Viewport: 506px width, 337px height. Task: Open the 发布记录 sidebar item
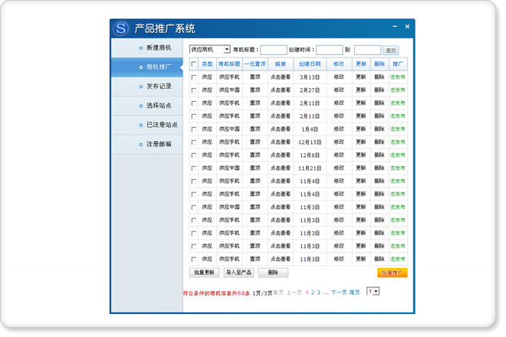pyautogui.click(x=159, y=87)
